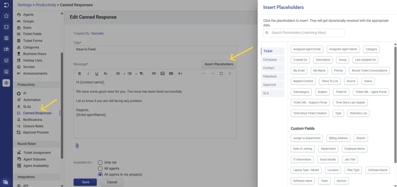This screenshot has height=187, width=397.
Task: Redo the last edit
Action: (213, 73)
